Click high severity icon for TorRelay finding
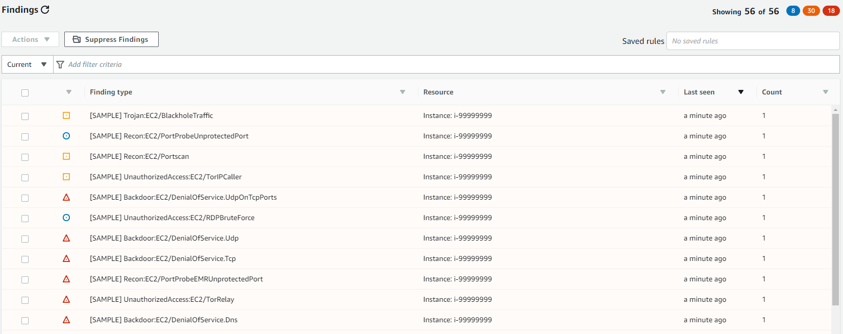The image size is (843, 334). pos(66,299)
